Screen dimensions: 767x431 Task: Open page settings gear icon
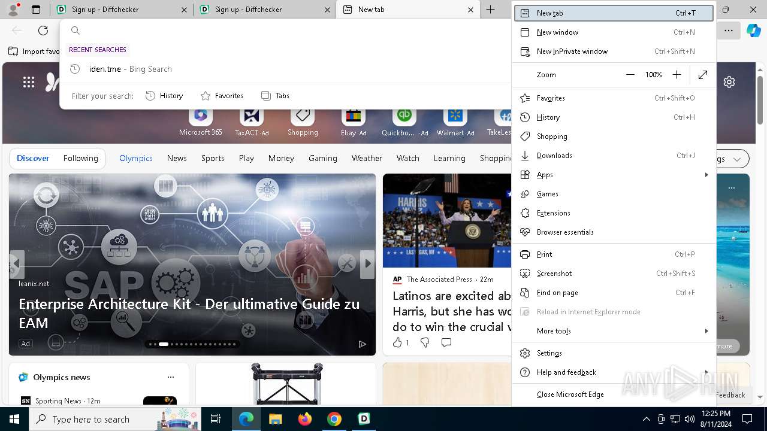tap(729, 82)
